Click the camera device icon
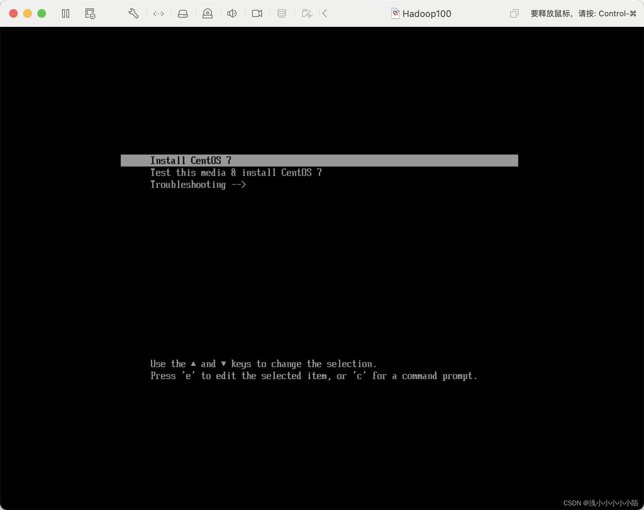This screenshot has width=644, height=510. pos(257,14)
